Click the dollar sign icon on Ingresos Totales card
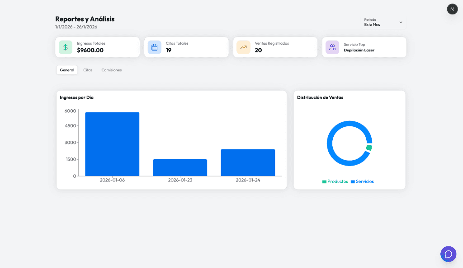Image resolution: width=463 pixels, height=268 pixels. pyautogui.click(x=65, y=47)
